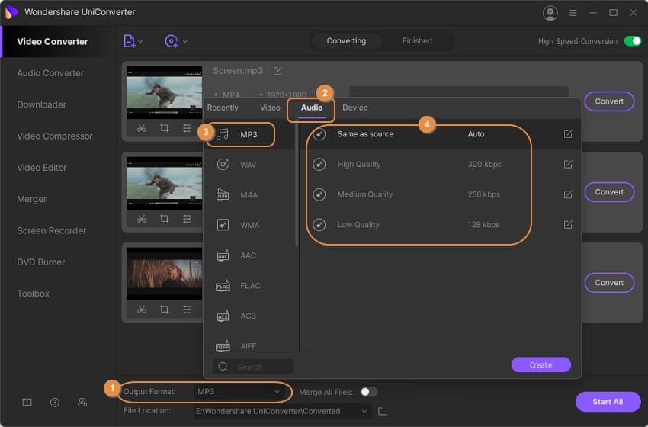Click the trim scissors icon on third video
648x427 pixels.
tap(141, 309)
